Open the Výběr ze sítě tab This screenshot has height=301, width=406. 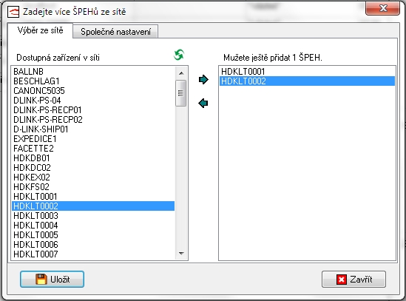point(40,30)
